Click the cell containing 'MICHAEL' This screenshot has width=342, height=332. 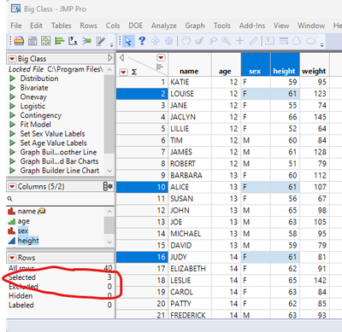coord(190,234)
